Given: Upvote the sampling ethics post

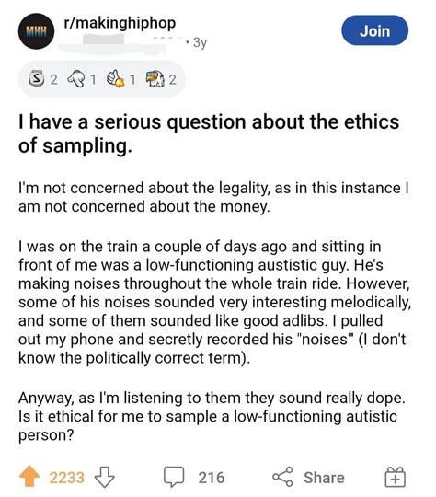Looking at the screenshot, I should pyautogui.click(x=29, y=476).
